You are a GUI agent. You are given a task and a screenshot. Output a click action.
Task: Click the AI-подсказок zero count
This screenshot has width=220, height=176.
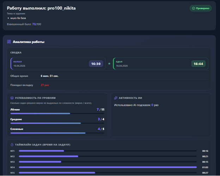click(x=152, y=105)
